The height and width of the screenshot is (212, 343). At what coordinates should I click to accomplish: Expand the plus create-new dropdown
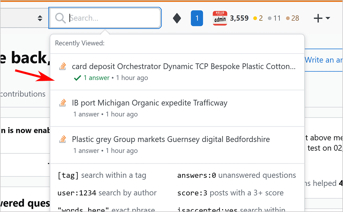tap(322, 18)
